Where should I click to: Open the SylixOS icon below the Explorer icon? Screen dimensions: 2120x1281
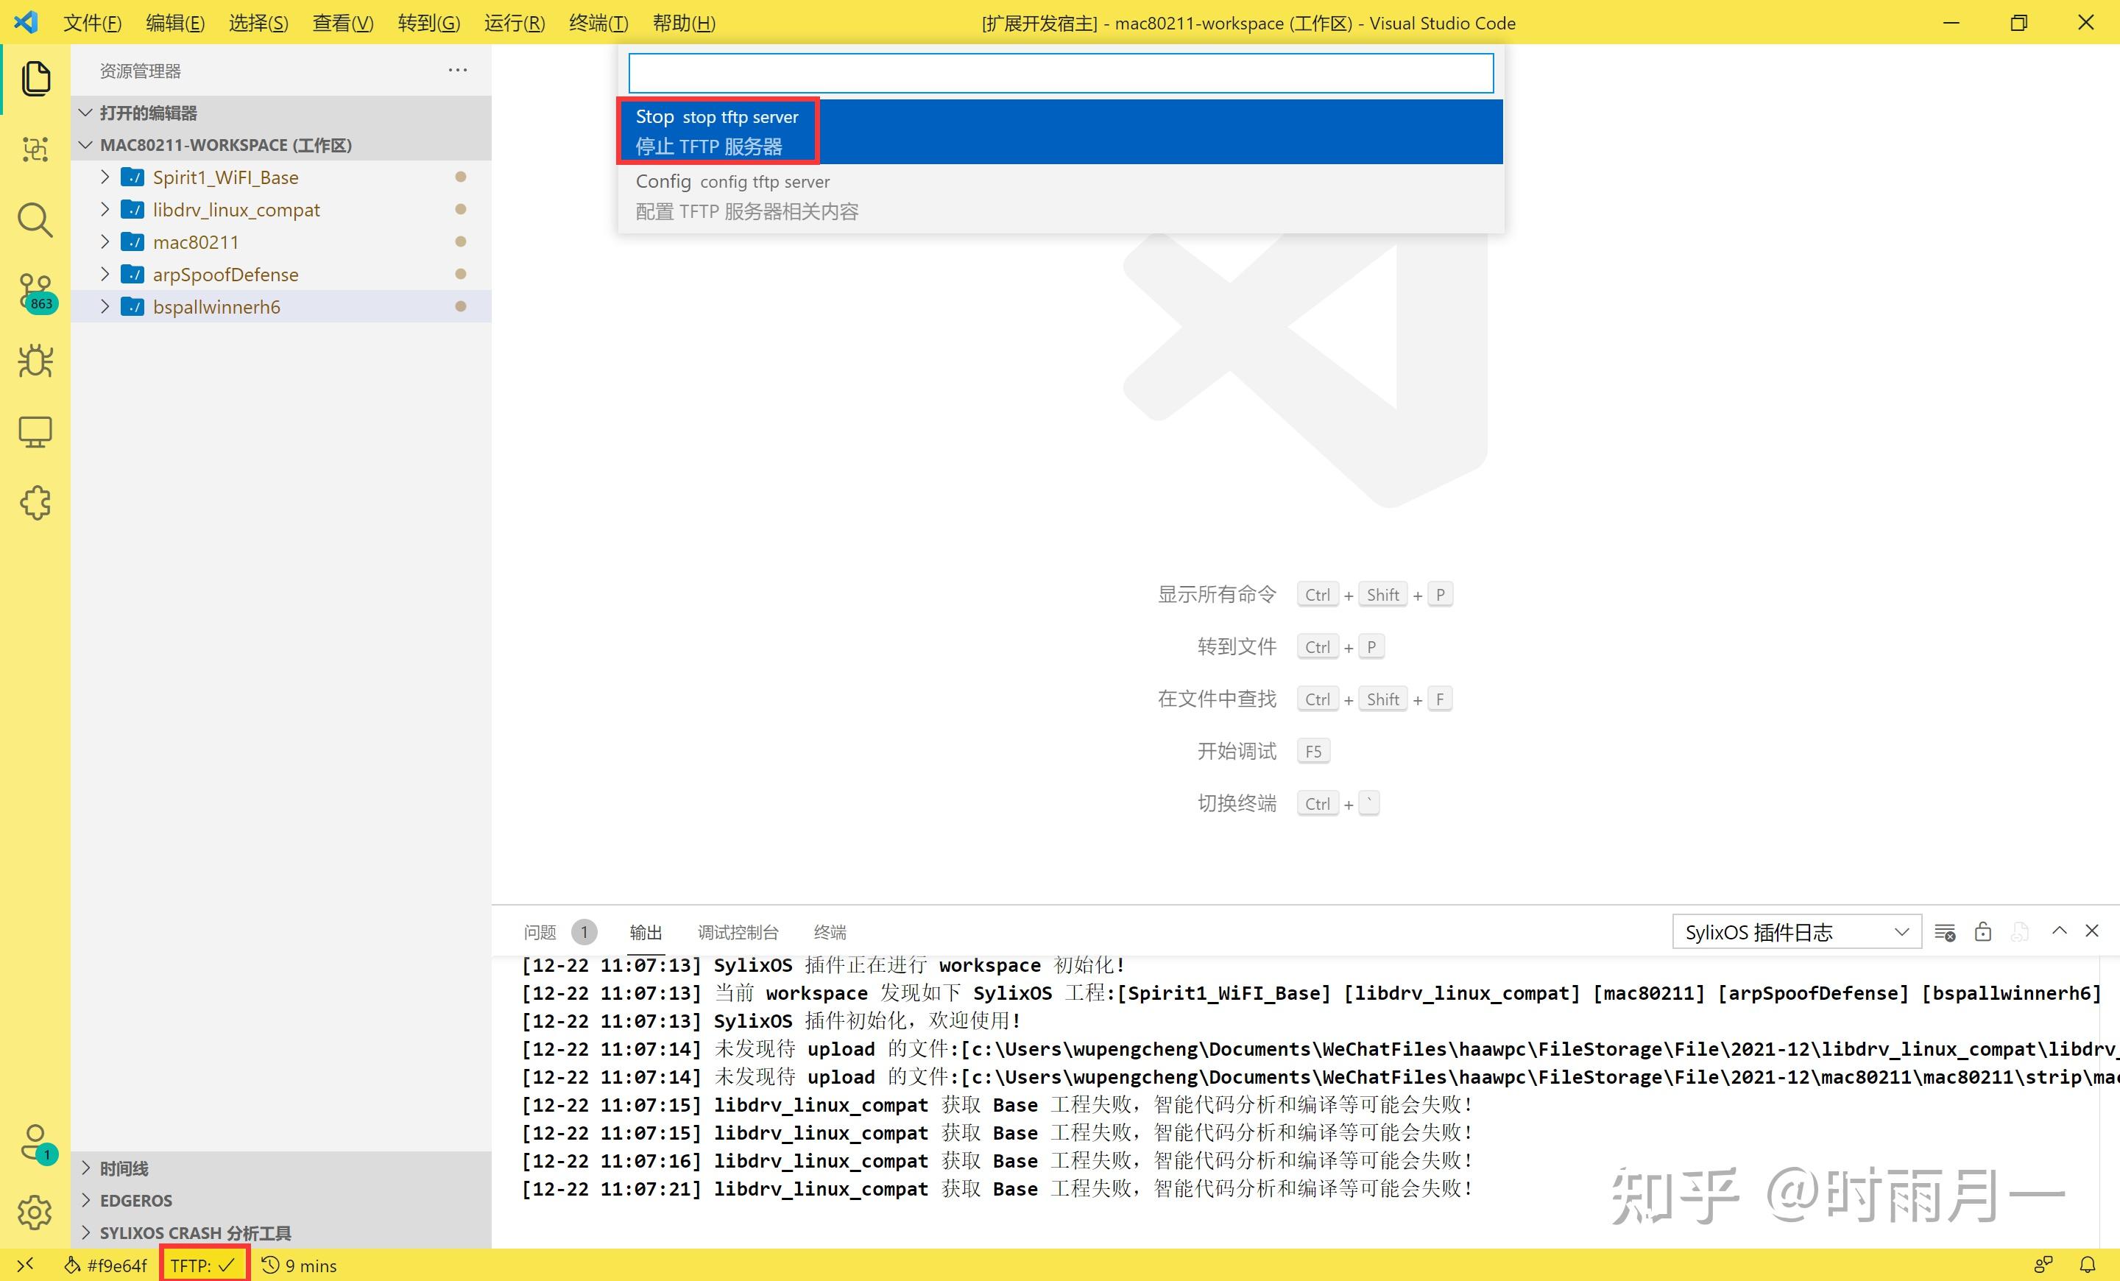(x=35, y=149)
